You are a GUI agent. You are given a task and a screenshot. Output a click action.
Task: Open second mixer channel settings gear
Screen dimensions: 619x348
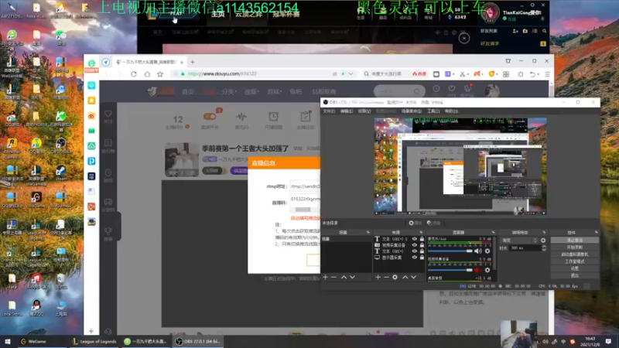(487, 270)
